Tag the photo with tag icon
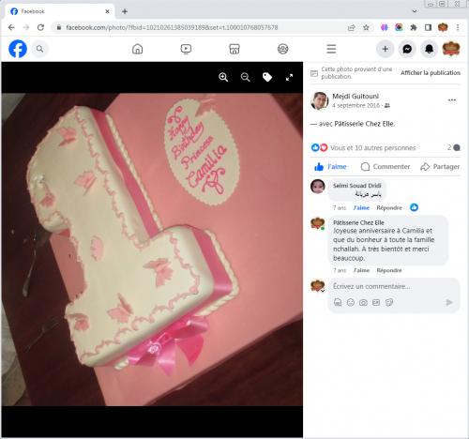This screenshot has height=439, width=469. 267,77
